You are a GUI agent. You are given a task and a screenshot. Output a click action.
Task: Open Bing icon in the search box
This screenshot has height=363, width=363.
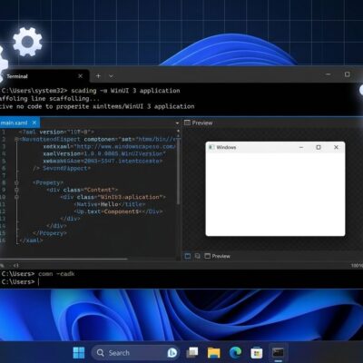pos(172,353)
